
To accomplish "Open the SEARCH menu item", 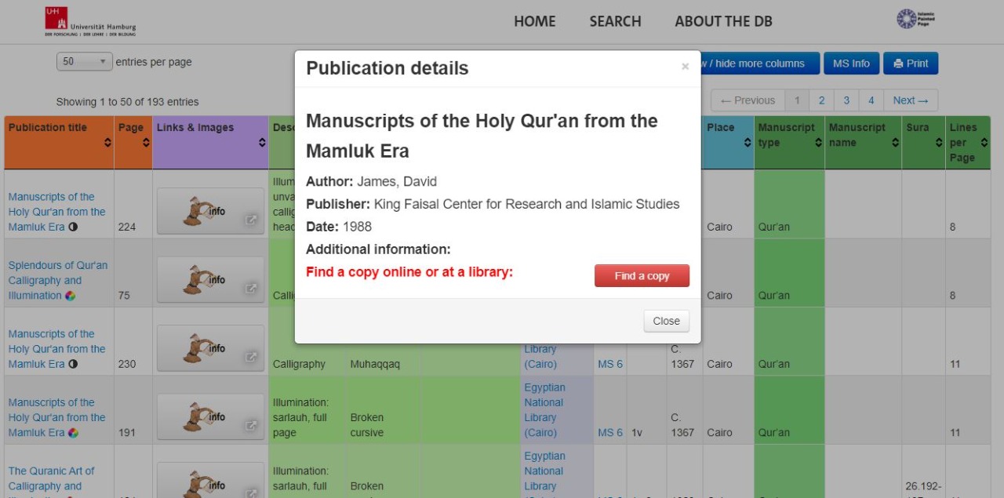I will pyautogui.click(x=615, y=22).
